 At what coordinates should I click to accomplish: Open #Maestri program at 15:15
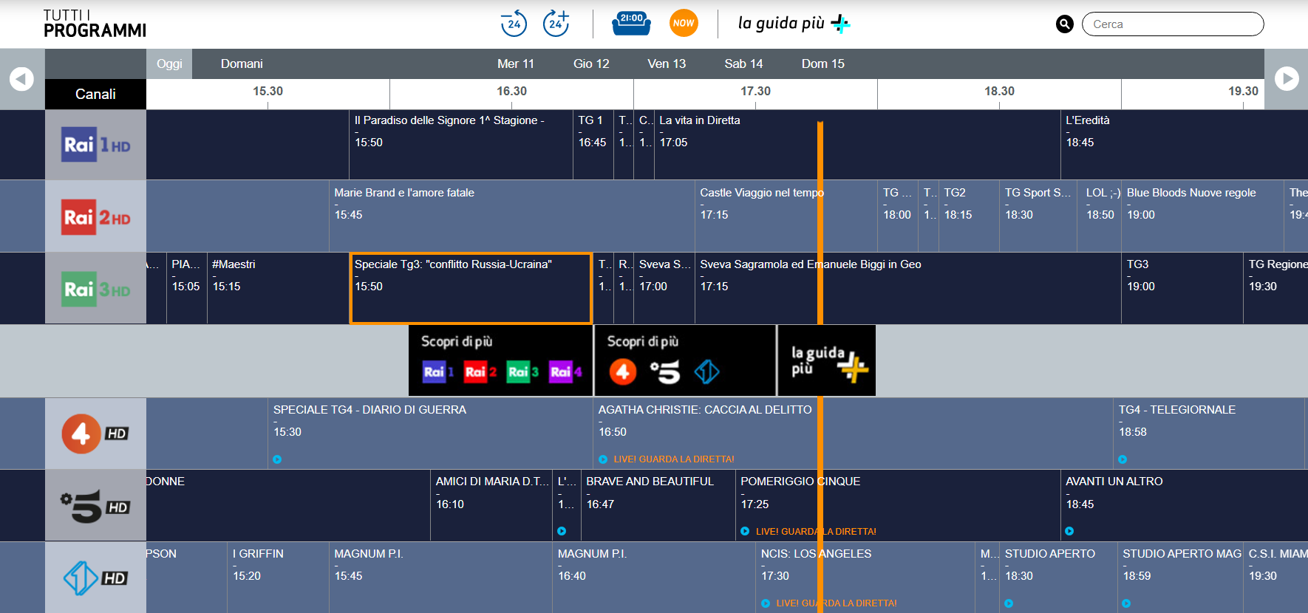(x=278, y=288)
